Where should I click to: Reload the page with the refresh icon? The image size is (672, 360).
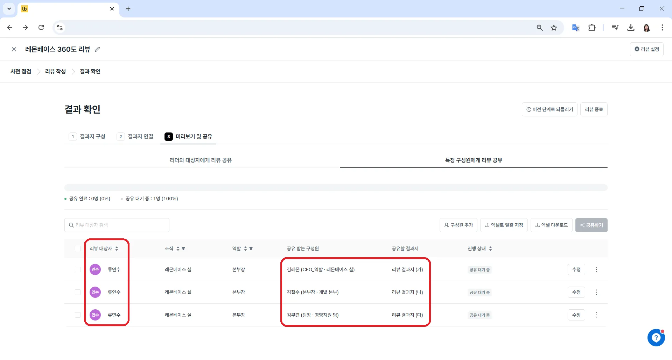41,28
